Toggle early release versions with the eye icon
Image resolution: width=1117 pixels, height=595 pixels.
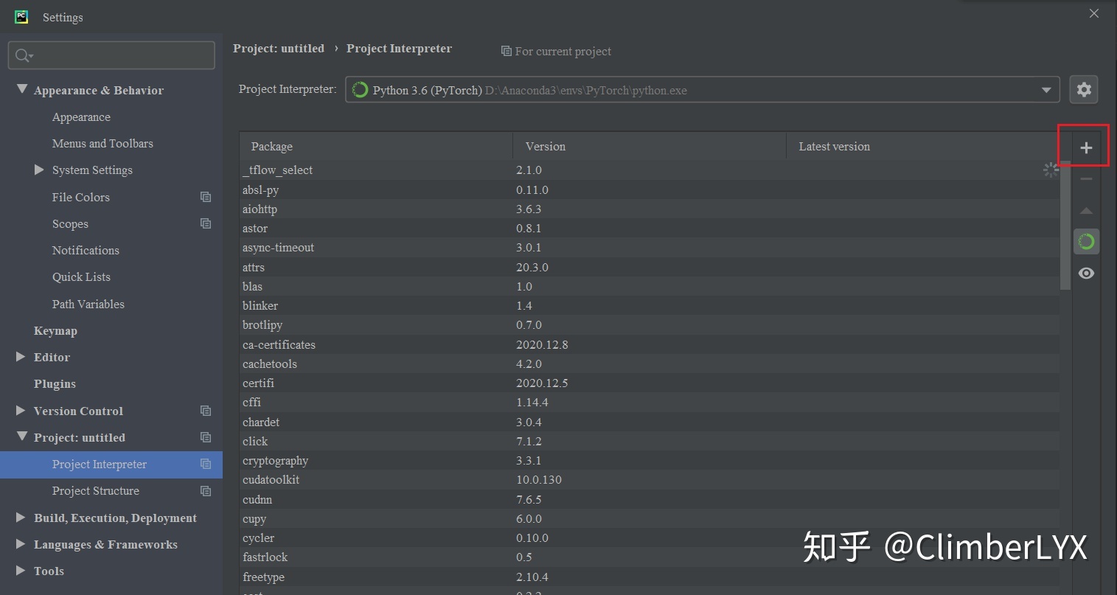pyautogui.click(x=1085, y=273)
